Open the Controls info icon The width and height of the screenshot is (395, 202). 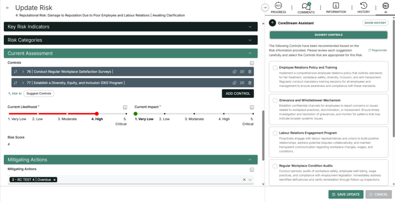(x=252, y=63)
